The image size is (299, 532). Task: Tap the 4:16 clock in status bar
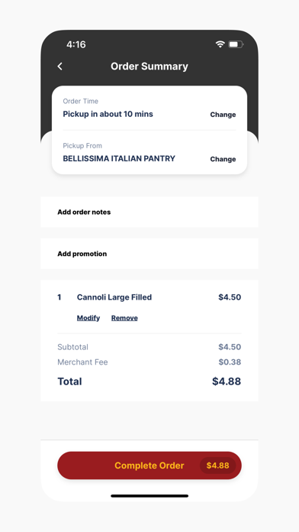(76, 44)
